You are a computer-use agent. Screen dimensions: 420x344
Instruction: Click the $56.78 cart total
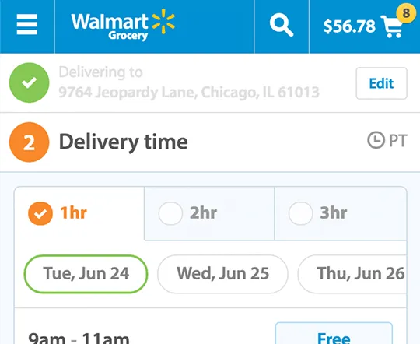(x=349, y=26)
